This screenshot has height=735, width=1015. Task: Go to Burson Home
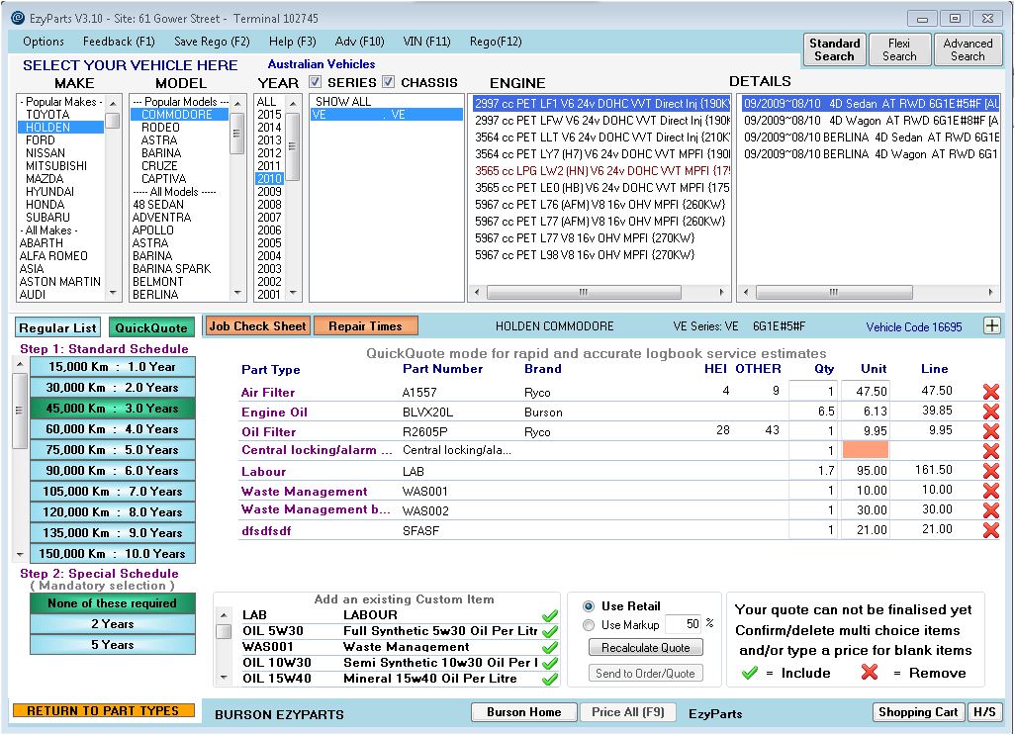[524, 712]
